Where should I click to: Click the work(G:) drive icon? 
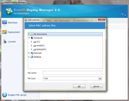tap(34, 46)
